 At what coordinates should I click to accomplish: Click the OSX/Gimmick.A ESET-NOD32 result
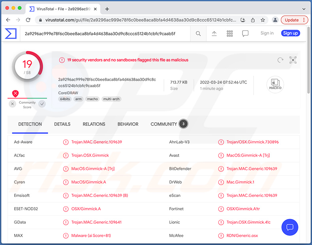pyautogui.click(x=86, y=209)
